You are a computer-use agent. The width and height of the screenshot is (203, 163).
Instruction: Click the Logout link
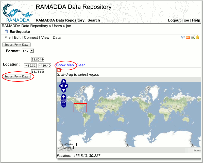(x=174, y=20)
